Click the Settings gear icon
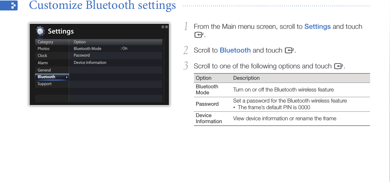 point(40,31)
